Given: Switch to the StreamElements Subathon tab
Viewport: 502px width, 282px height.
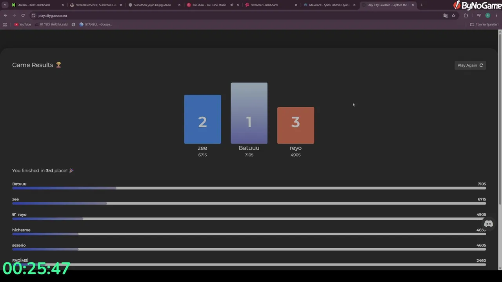Looking at the screenshot, I should 96,5.
